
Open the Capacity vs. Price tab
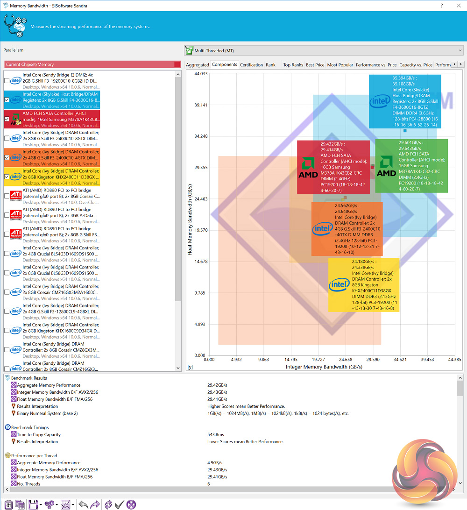point(416,65)
